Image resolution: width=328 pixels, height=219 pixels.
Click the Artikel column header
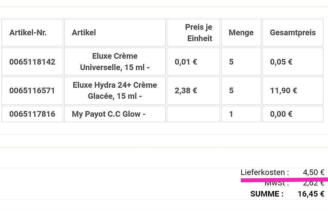84,33
